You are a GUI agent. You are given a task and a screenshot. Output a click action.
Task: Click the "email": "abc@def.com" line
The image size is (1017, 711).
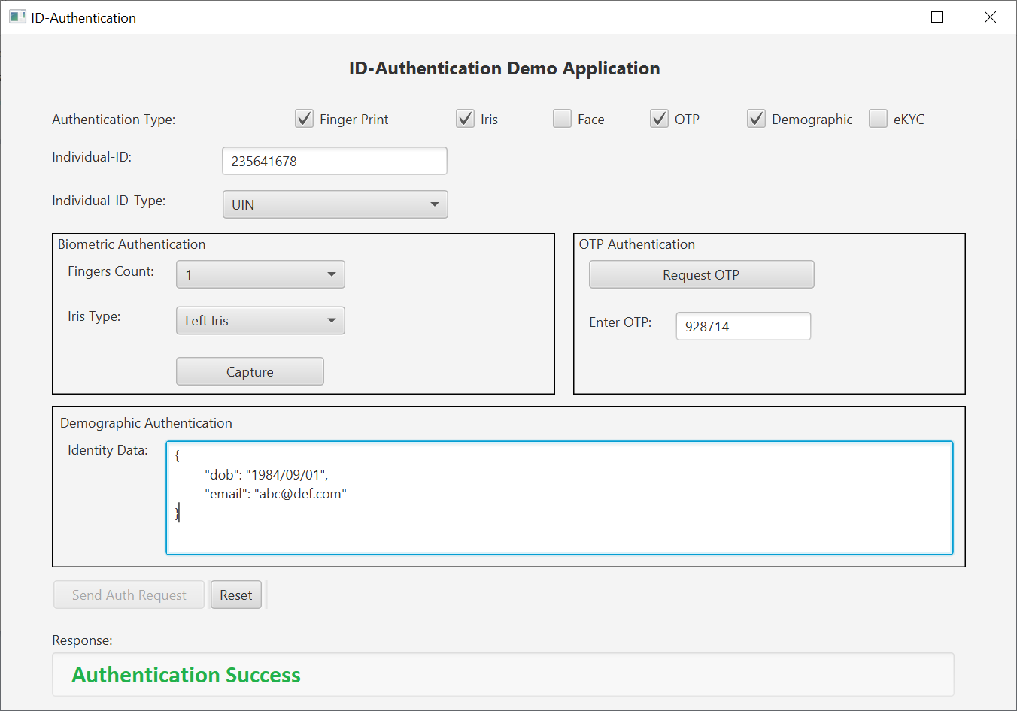click(x=275, y=494)
